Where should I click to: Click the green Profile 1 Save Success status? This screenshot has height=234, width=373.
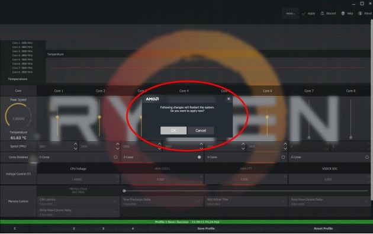[x=187, y=222]
